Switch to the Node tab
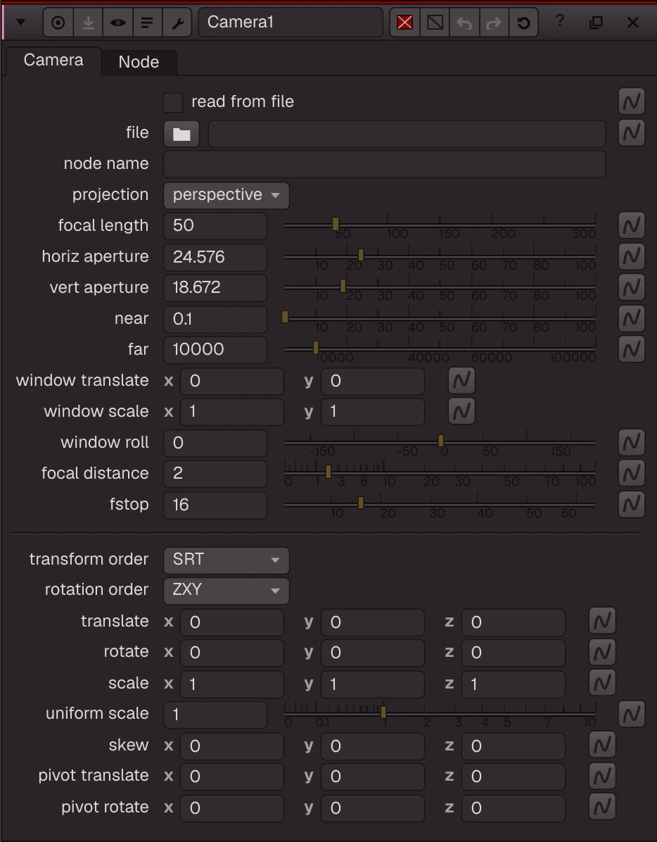Viewport: 657px width, 842px height. point(139,62)
